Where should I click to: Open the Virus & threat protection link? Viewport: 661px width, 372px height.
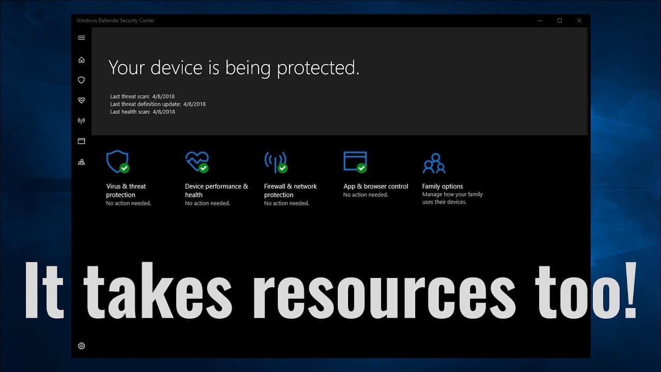pyautogui.click(x=126, y=191)
